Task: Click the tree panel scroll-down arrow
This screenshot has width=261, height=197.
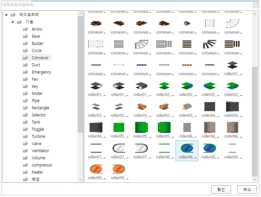Action: coord(81,180)
